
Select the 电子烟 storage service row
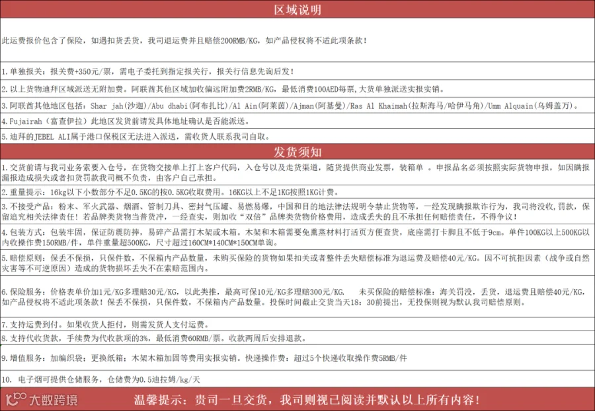click(297, 379)
